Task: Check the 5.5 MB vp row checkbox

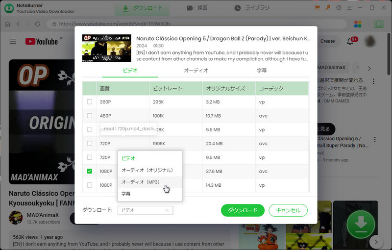Action: point(90,129)
